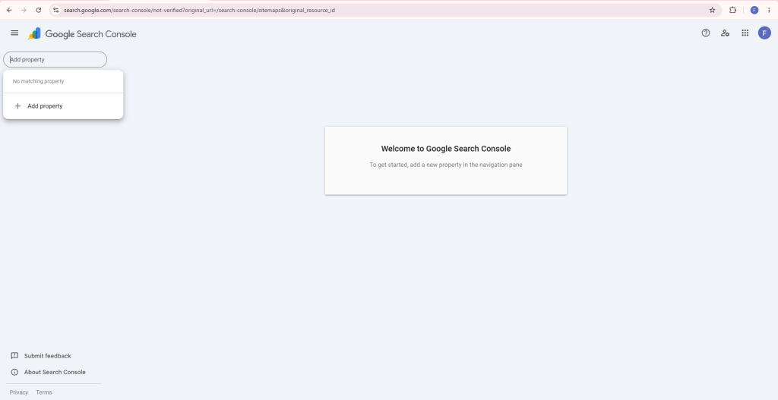778x400 pixels.
Task: Choose Add property in the dropdown list
Action: tap(63, 106)
